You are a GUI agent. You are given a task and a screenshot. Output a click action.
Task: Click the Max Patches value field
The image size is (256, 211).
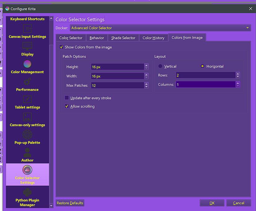click(117, 85)
